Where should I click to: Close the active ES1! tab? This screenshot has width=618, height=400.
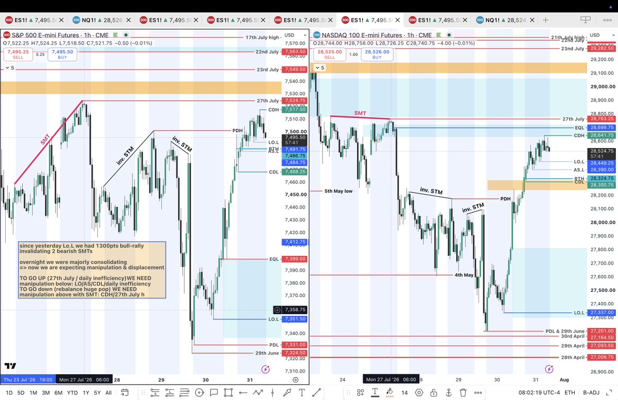[397, 20]
